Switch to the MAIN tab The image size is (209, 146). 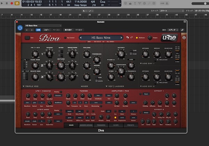tap(71, 125)
